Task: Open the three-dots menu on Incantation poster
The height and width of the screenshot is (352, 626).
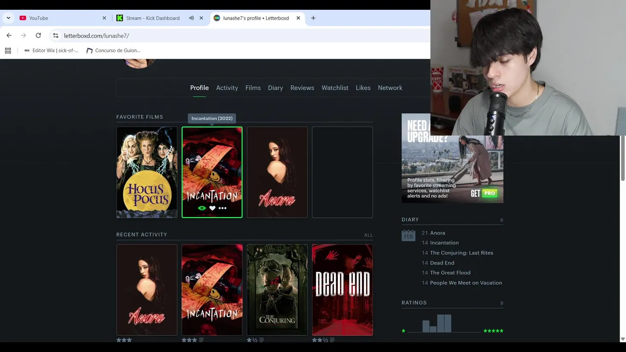Action: 223,208
